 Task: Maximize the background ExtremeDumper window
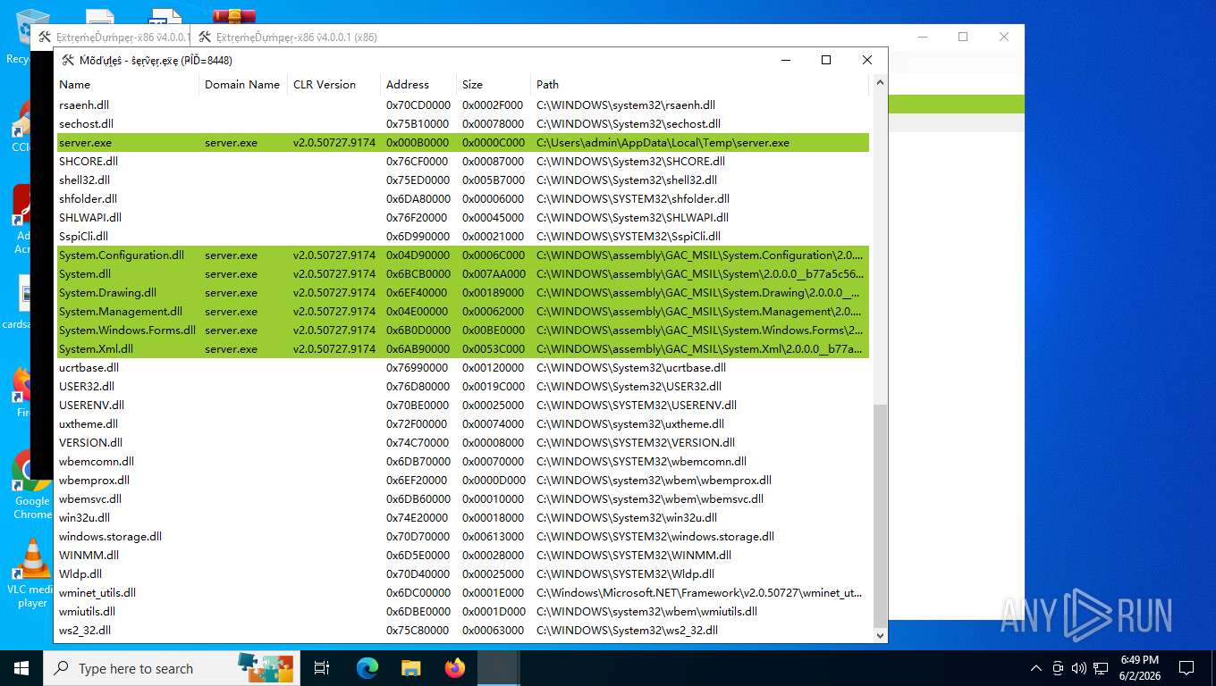963,37
